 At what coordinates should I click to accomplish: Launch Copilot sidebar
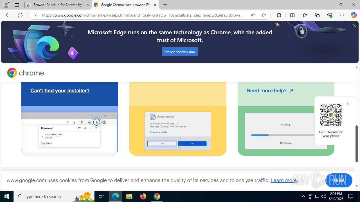click(354, 15)
